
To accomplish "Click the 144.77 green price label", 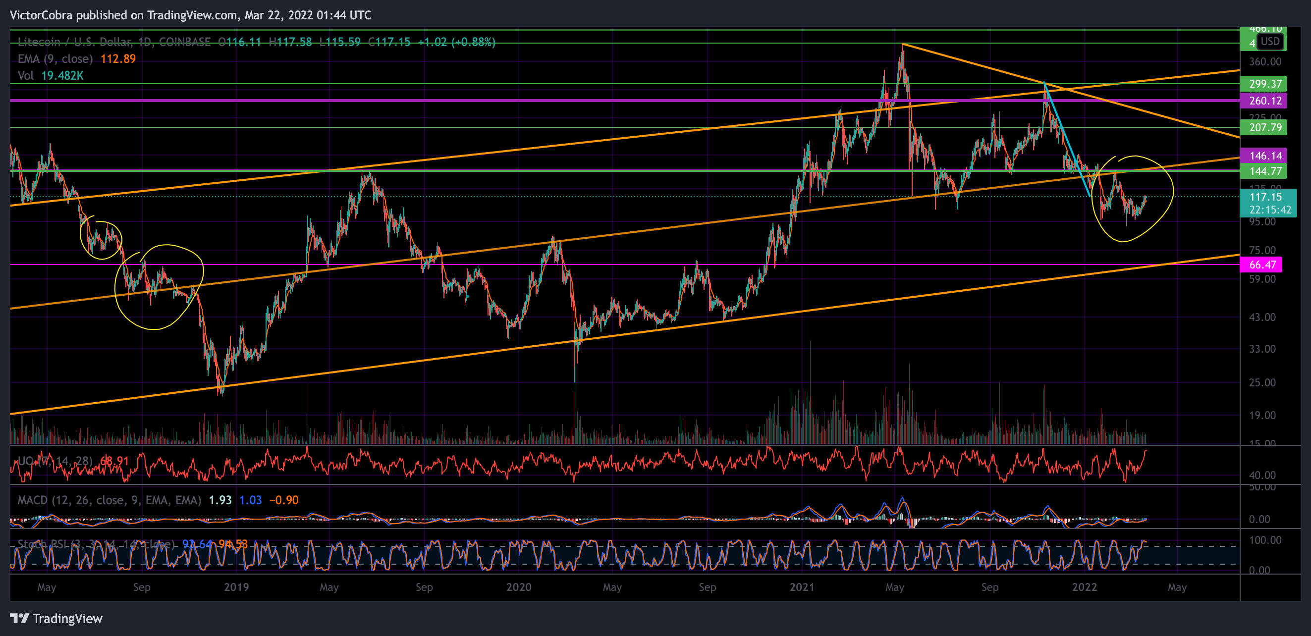I will pos(1263,171).
